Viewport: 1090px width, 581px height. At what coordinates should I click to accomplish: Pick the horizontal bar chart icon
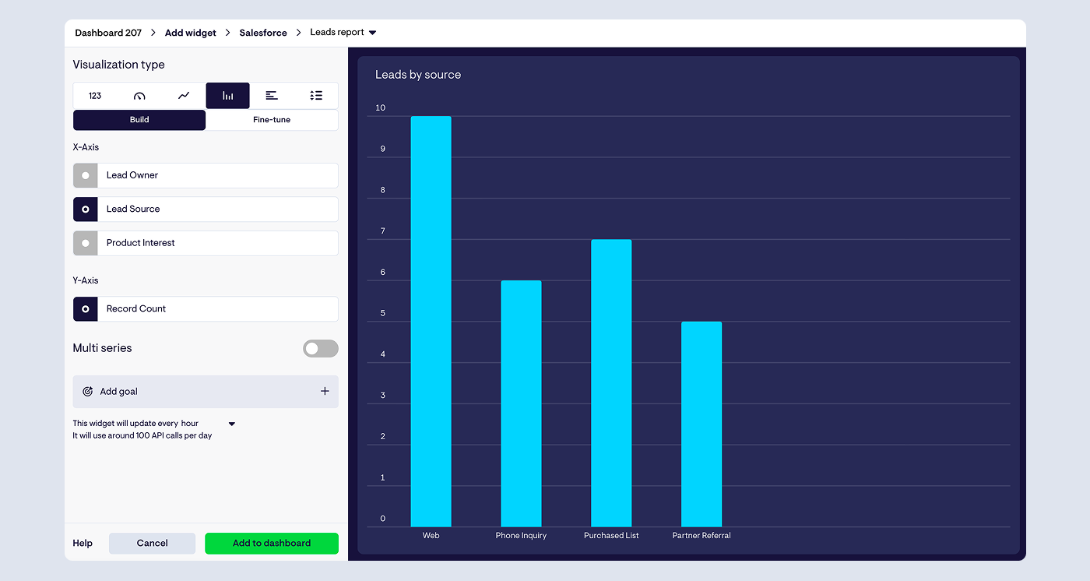[272, 96]
